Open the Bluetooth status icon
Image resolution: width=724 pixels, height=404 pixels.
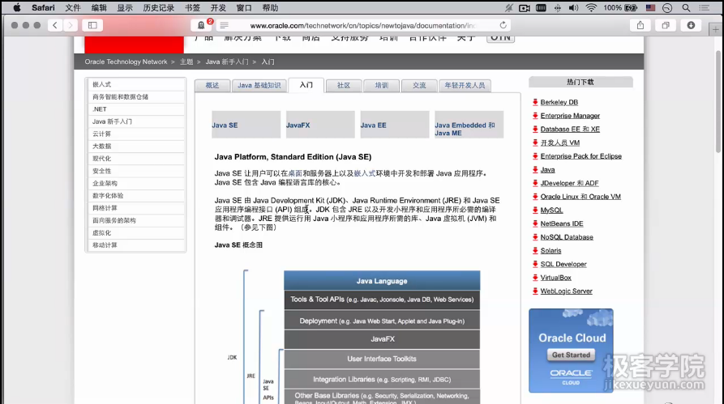[x=557, y=8]
